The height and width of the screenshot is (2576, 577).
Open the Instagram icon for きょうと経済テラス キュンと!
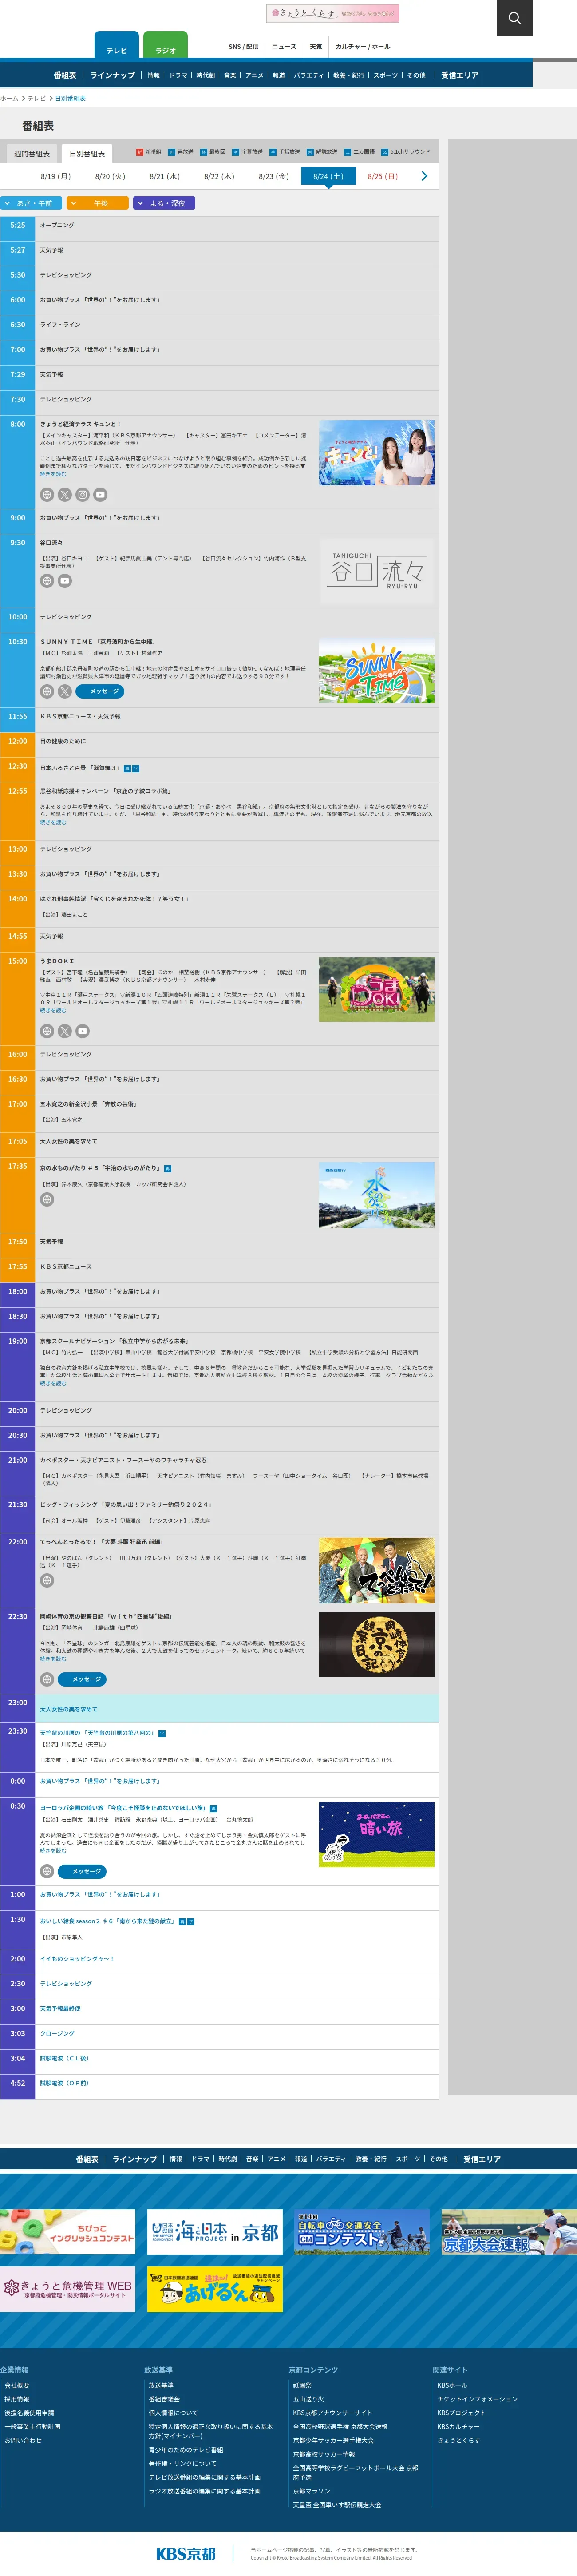[83, 494]
